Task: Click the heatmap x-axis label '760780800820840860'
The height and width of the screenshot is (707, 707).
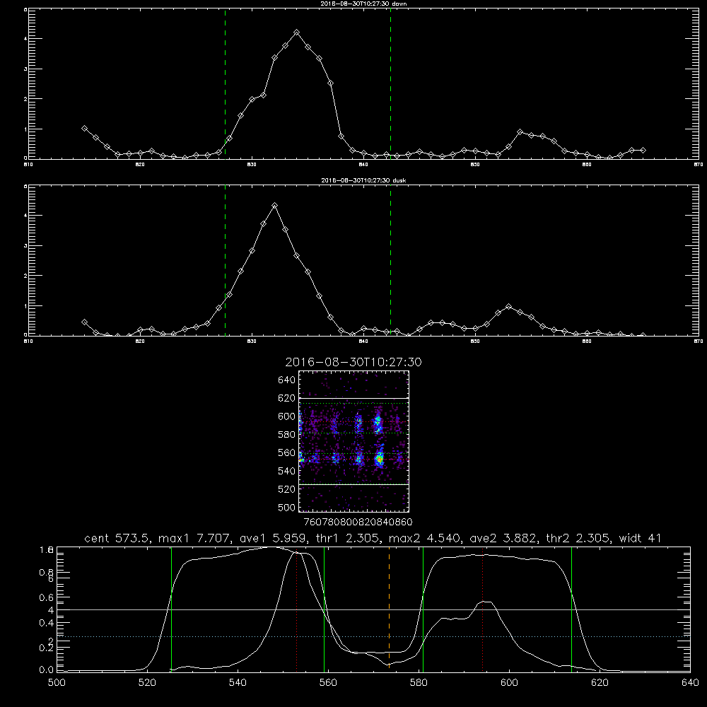Action: 358,522
